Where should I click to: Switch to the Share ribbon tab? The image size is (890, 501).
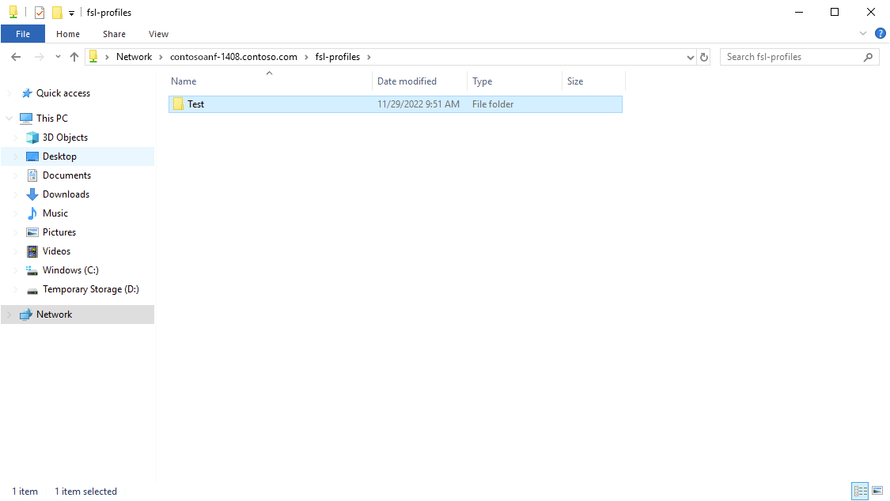[x=114, y=33]
